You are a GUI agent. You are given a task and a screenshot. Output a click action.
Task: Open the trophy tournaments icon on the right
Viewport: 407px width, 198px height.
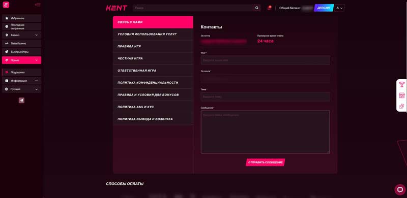(x=401, y=84)
